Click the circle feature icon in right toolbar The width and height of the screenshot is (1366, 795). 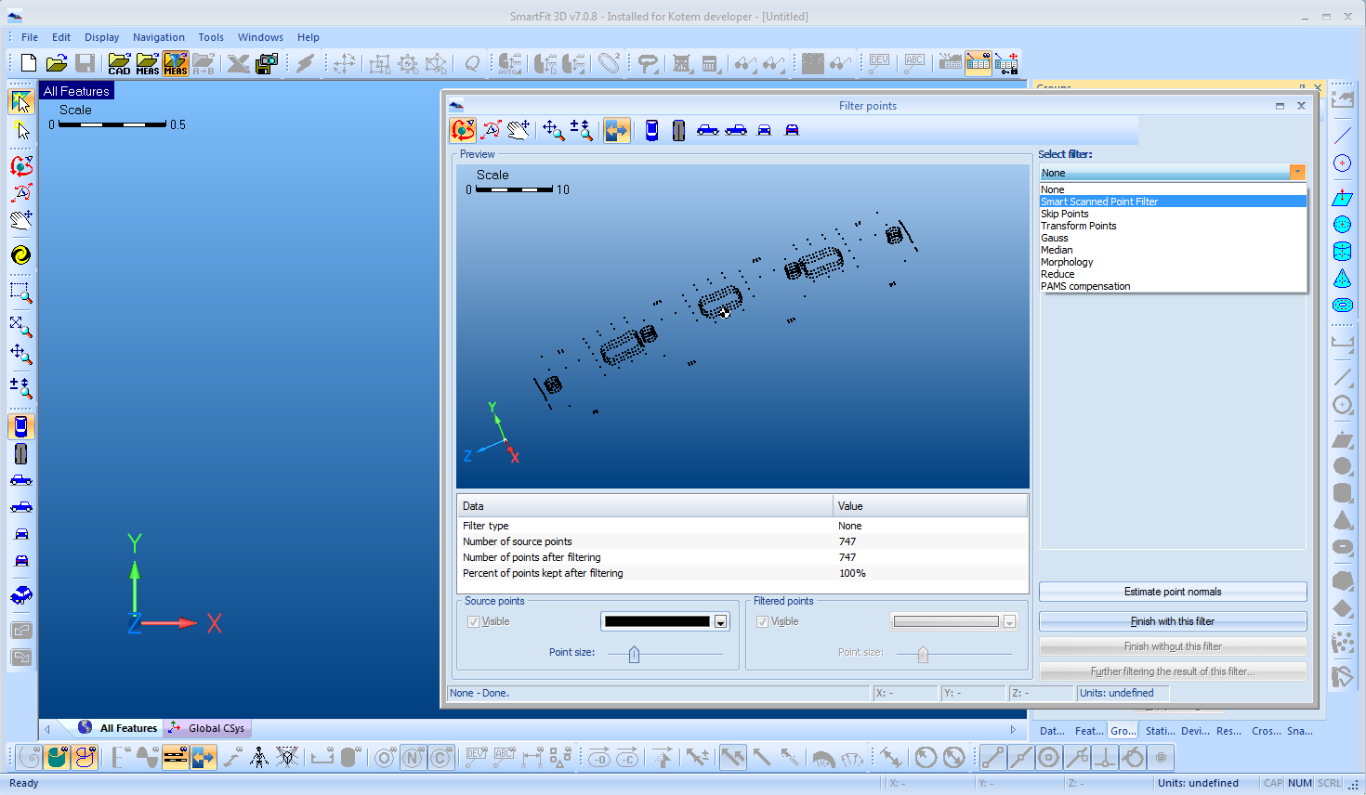click(1342, 163)
